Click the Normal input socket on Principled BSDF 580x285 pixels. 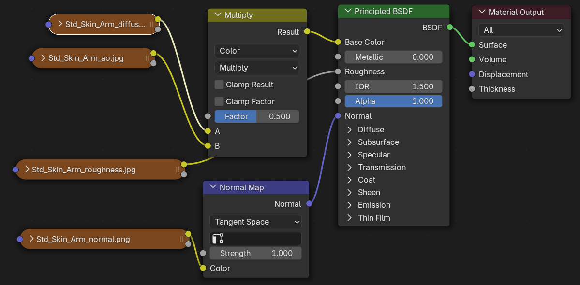pyautogui.click(x=338, y=116)
